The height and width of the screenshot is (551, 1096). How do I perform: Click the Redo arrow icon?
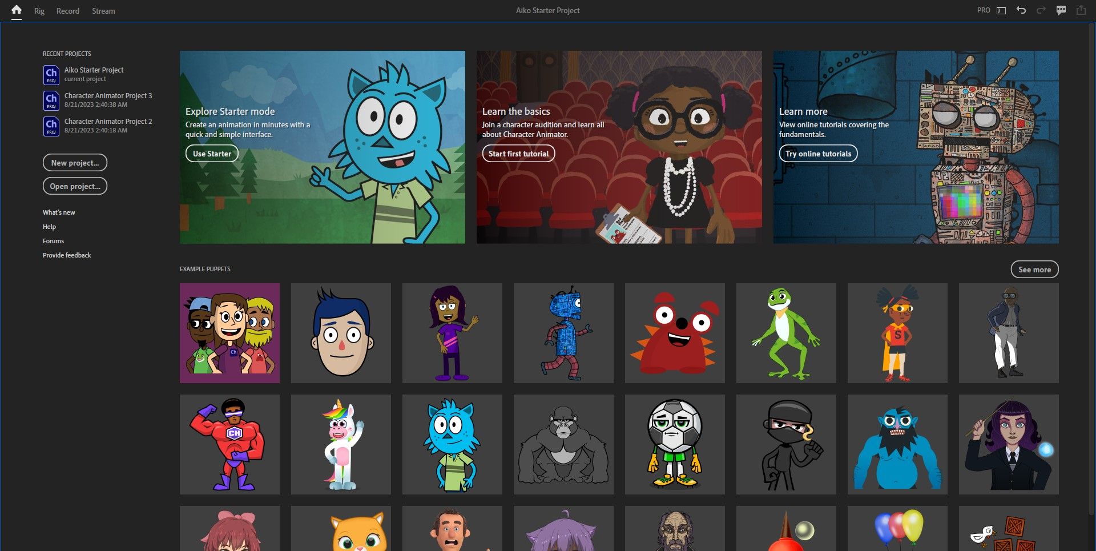pyautogui.click(x=1041, y=10)
